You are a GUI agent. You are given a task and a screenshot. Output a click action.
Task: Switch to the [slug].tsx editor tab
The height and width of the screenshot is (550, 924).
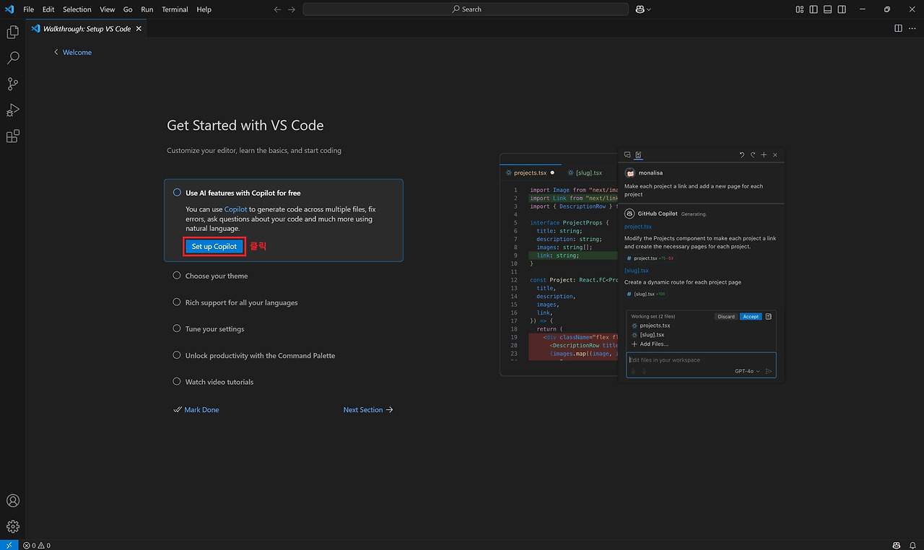[589, 173]
